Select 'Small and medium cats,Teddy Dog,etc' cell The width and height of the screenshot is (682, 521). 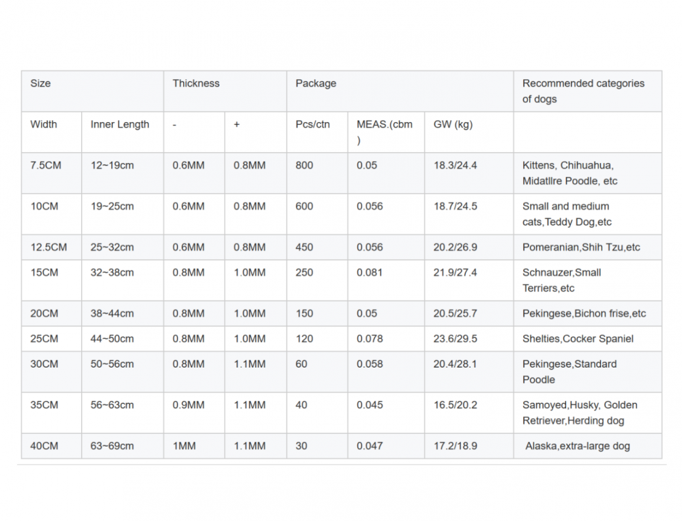[588, 214]
